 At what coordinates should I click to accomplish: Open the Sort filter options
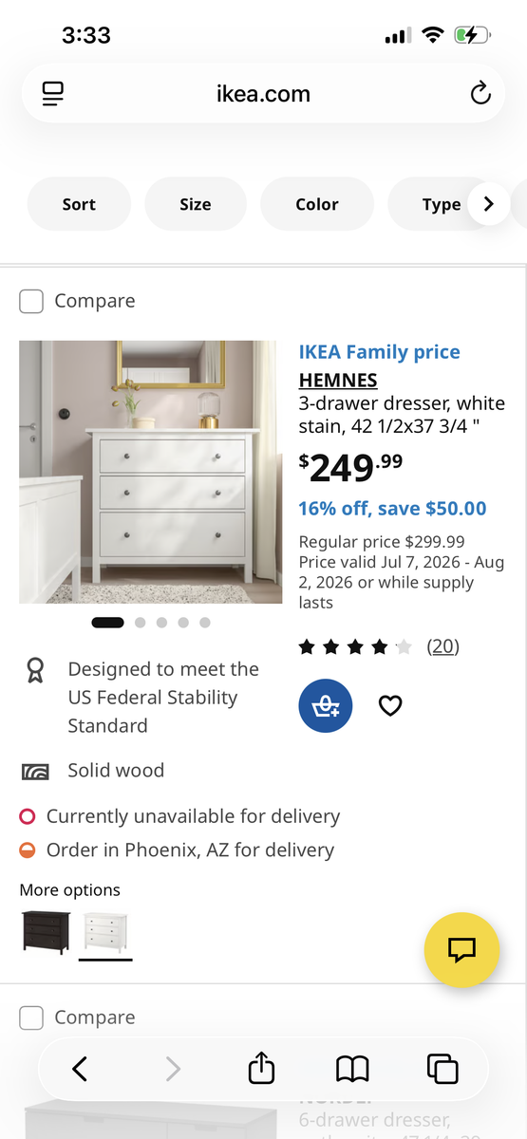[x=79, y=204]
